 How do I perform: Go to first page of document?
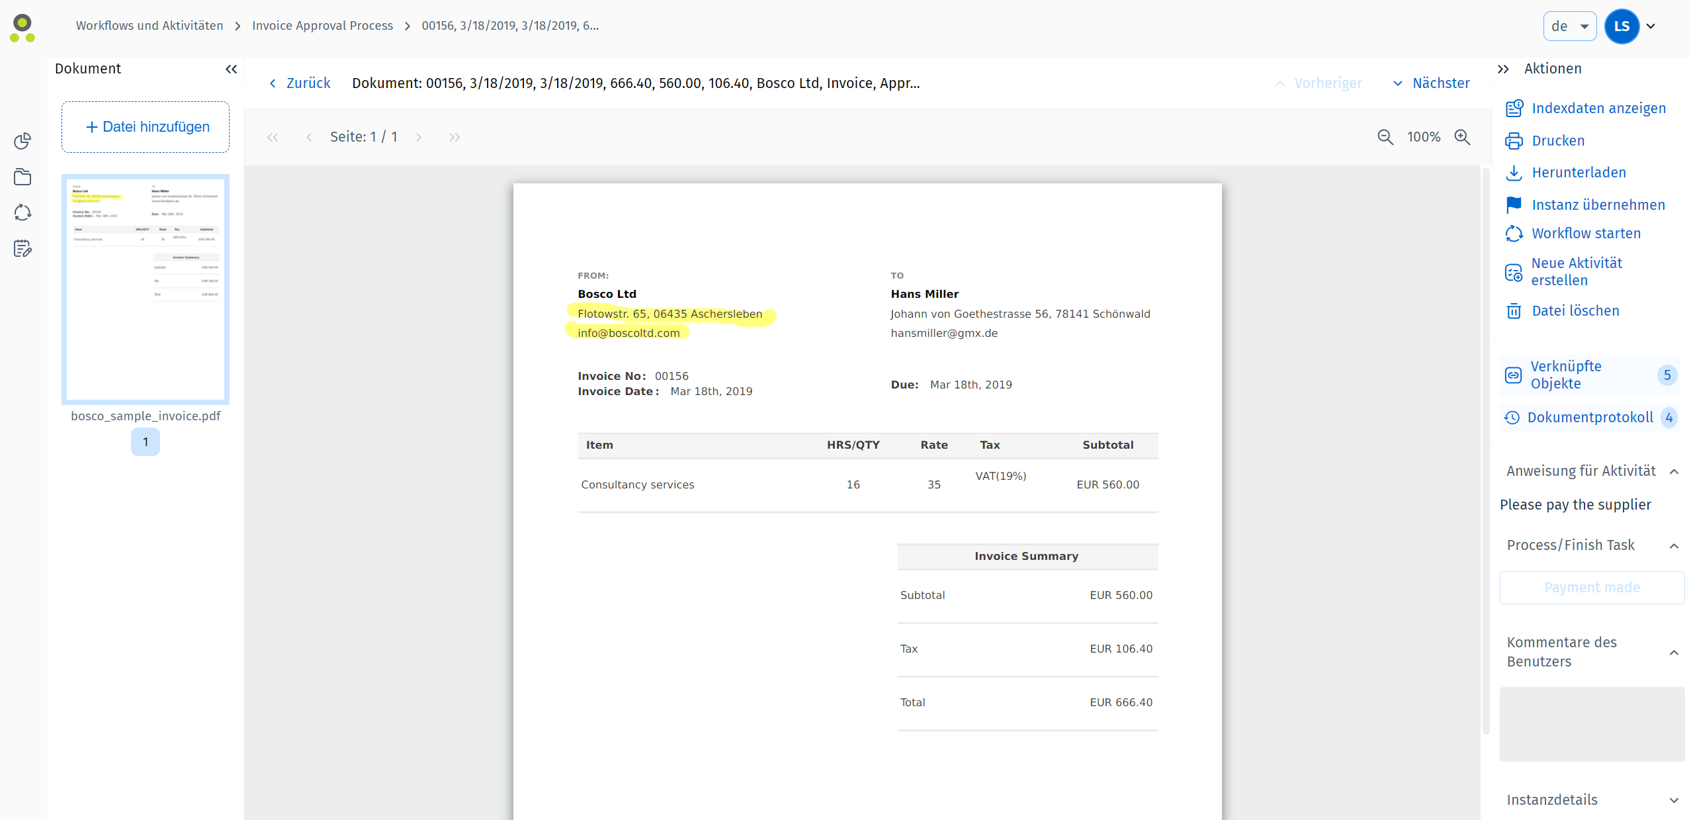coord(273,137)
